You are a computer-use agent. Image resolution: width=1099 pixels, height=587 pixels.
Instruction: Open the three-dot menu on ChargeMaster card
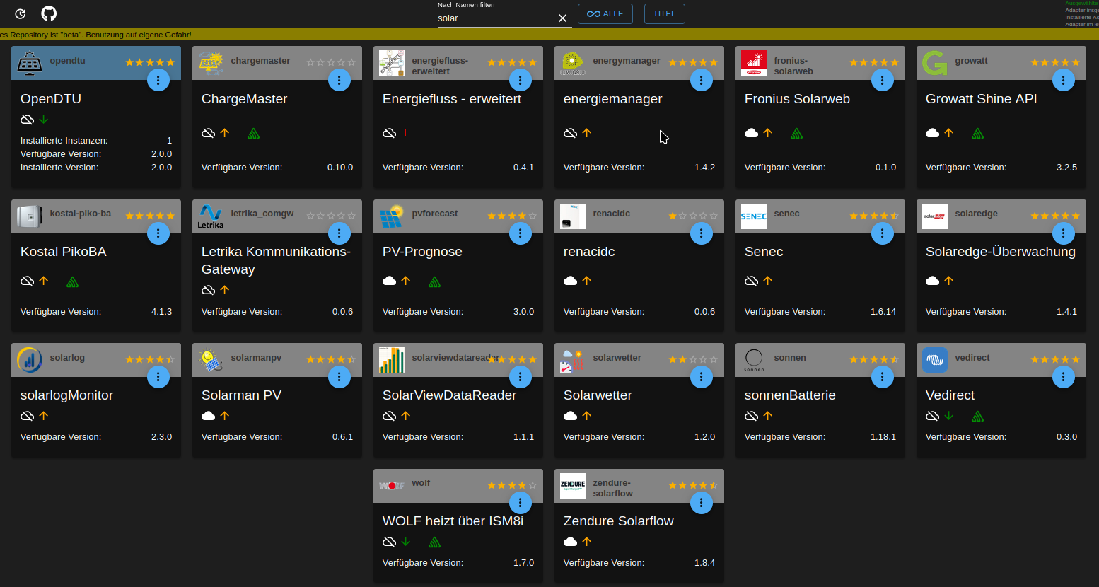click(339, 80)
